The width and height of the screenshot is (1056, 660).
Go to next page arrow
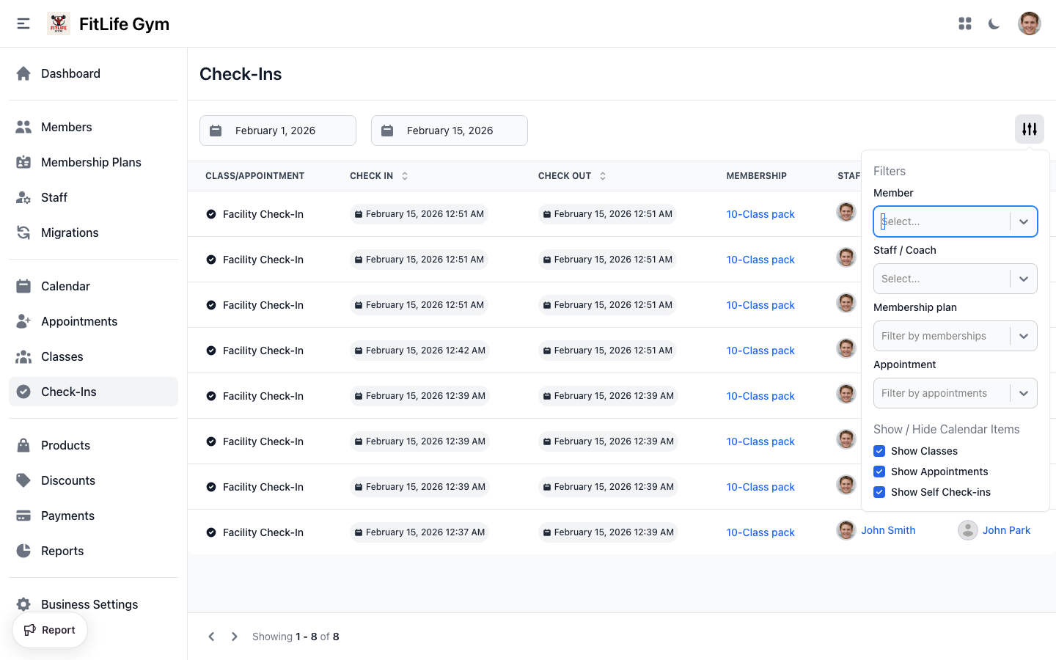[235, 637]
